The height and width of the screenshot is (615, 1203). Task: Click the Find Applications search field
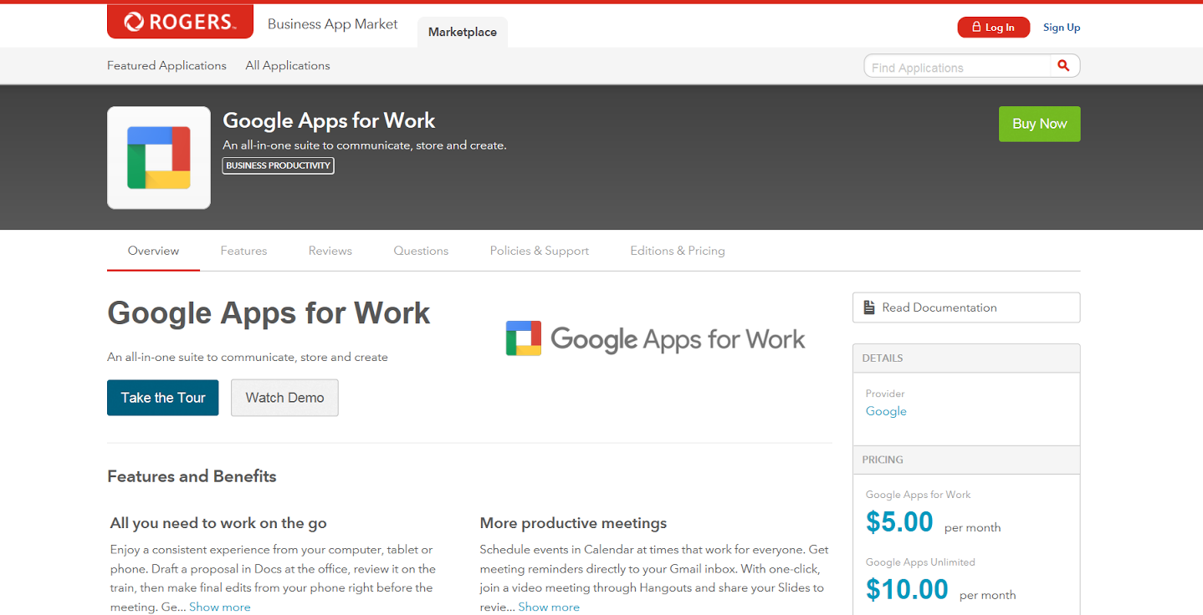(x=954, y=67)
